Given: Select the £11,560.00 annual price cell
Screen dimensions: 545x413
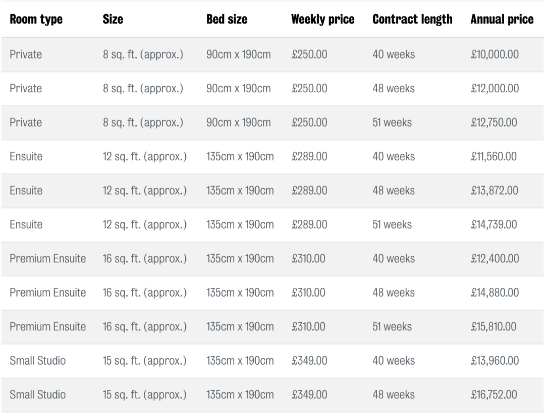Looking at the screenshot, I should (x=493, y=156).
